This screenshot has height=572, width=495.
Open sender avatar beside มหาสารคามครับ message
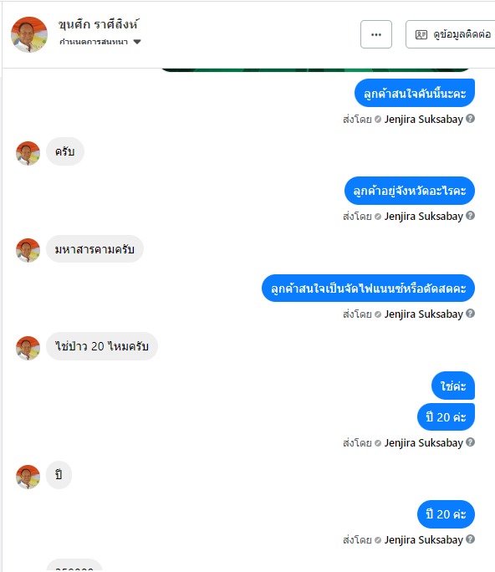coord(28,250)
